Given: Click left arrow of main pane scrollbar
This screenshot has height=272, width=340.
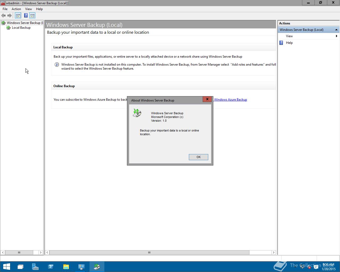Looking at the screenshot, I should coord(47,252).
